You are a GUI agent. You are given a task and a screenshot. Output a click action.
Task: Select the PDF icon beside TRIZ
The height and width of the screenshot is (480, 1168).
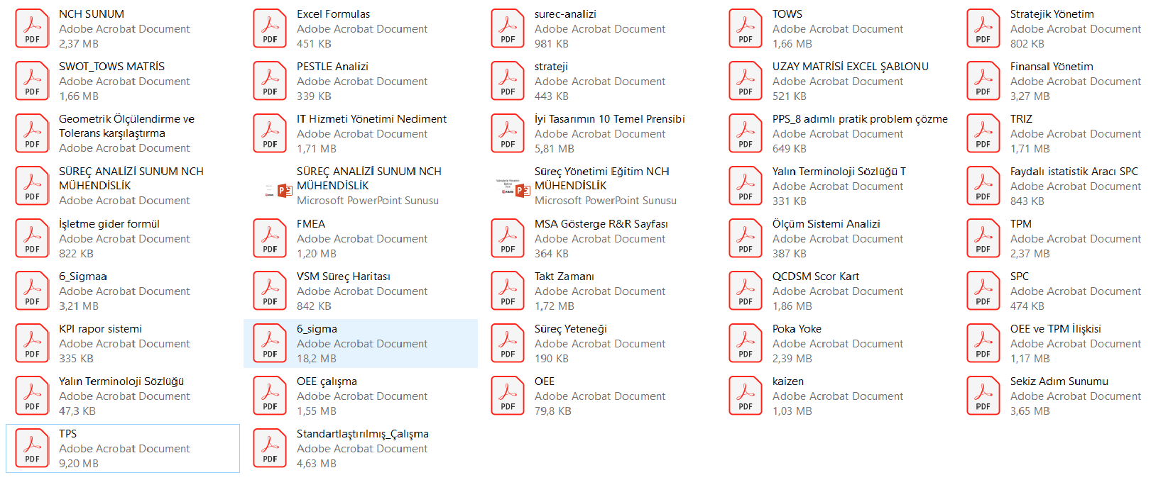983,134
